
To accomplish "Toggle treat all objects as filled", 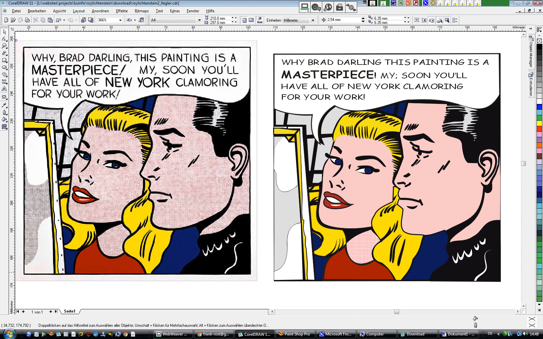I will [x=447, y=20].
